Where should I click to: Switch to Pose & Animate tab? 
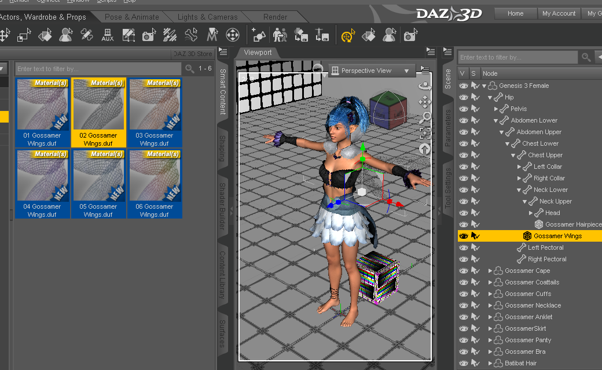(132, 17)
